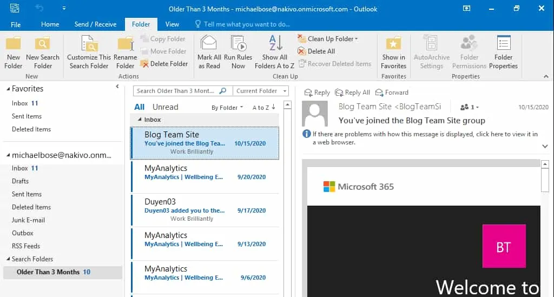
Task: Switch message filter to Unread
Action: tap(165, 107)
